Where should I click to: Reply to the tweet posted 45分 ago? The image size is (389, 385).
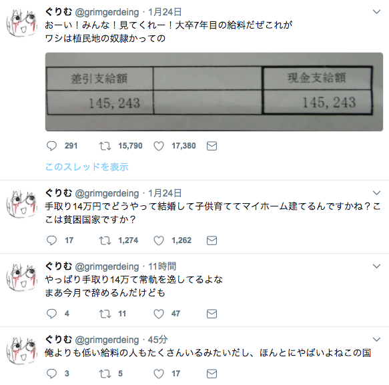tap(51, 374)
